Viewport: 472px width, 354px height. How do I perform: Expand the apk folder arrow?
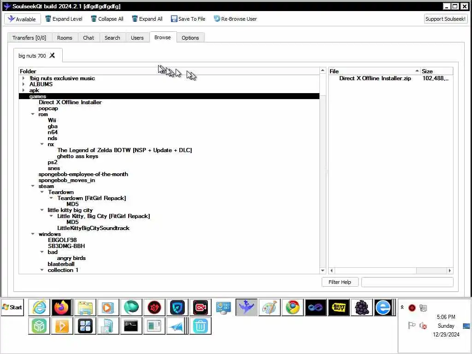tap(24, 90)
